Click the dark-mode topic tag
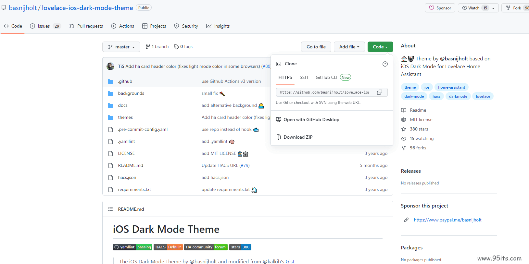The image size is (529, 264). coord(414,96)
